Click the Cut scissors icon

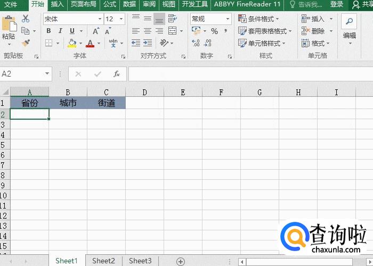click(26, 19)
